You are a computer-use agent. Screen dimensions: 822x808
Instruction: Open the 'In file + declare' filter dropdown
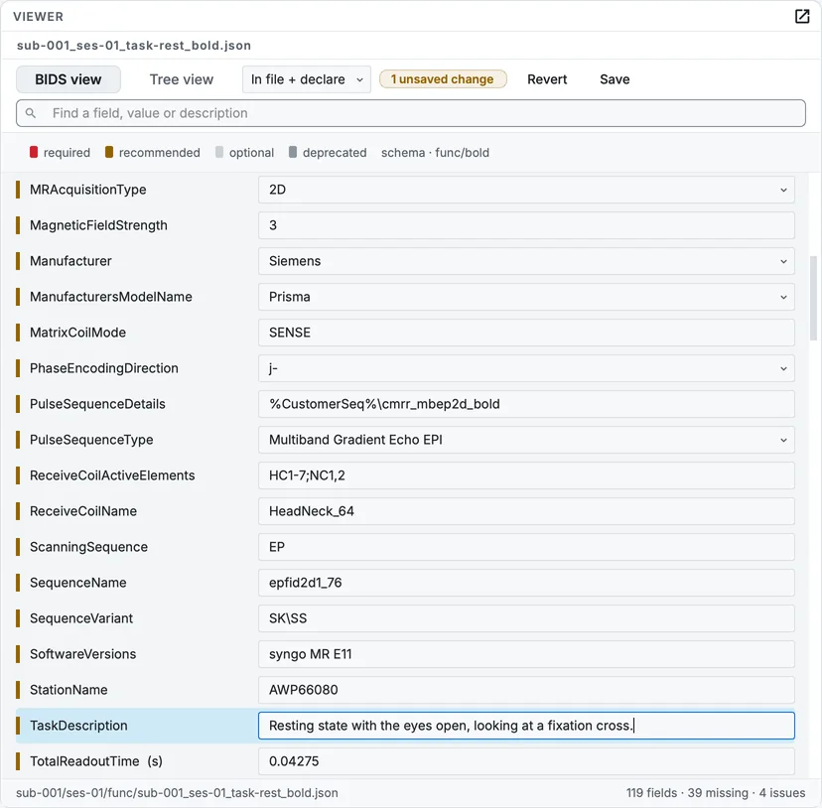pos(307,79)
